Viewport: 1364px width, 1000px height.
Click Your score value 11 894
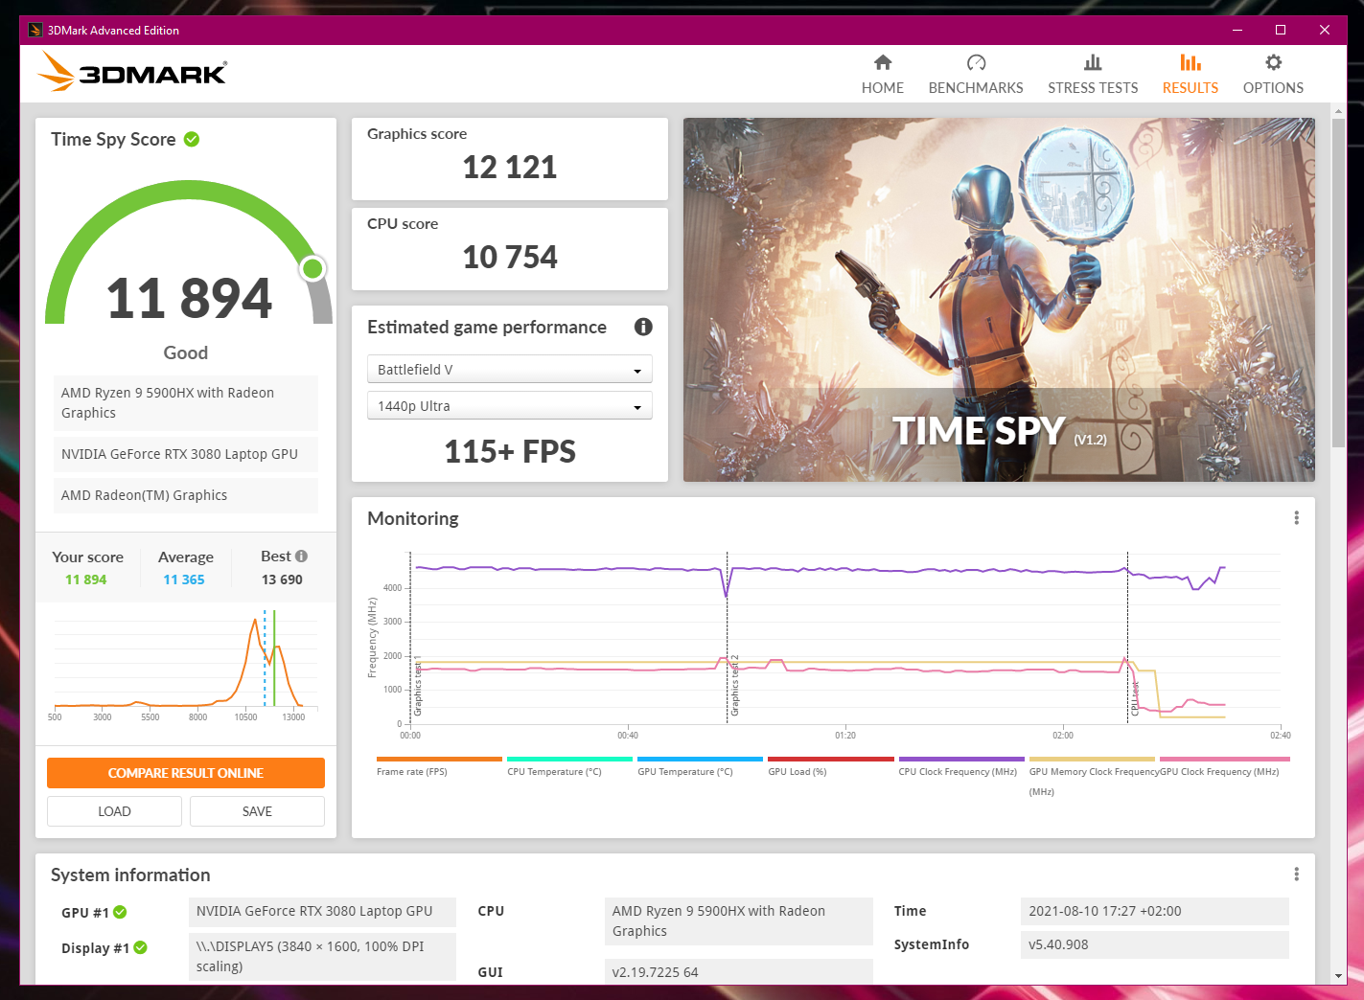[86, 580]
